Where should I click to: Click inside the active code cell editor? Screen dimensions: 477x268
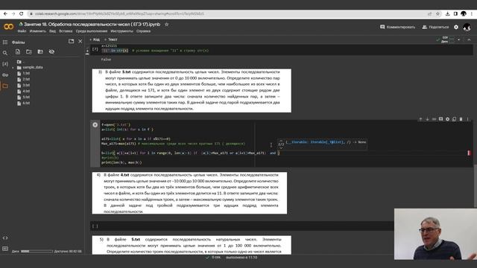point(286,144)
